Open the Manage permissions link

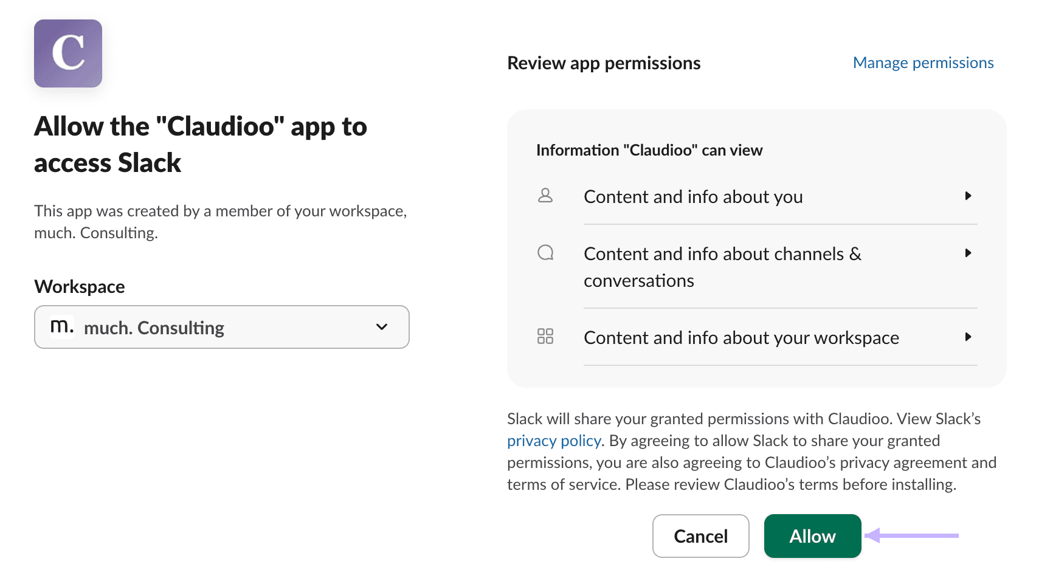(923, 63)
